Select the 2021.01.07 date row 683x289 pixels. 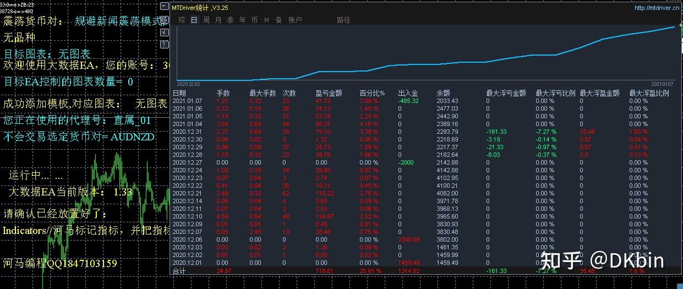(187, 101)
